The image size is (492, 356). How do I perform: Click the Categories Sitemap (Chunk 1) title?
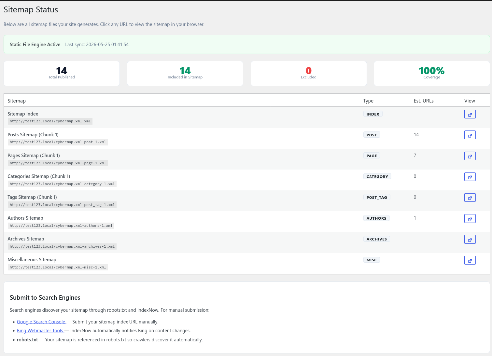click(39, 176)
